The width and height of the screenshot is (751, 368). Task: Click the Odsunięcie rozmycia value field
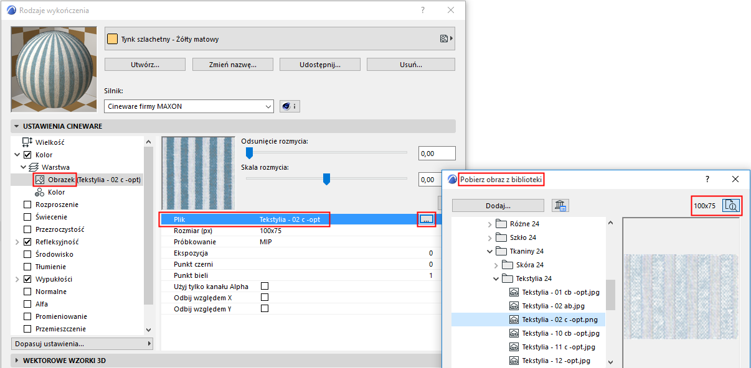(437, 153)
